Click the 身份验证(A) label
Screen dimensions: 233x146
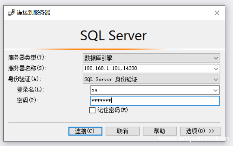click(25, 79)
